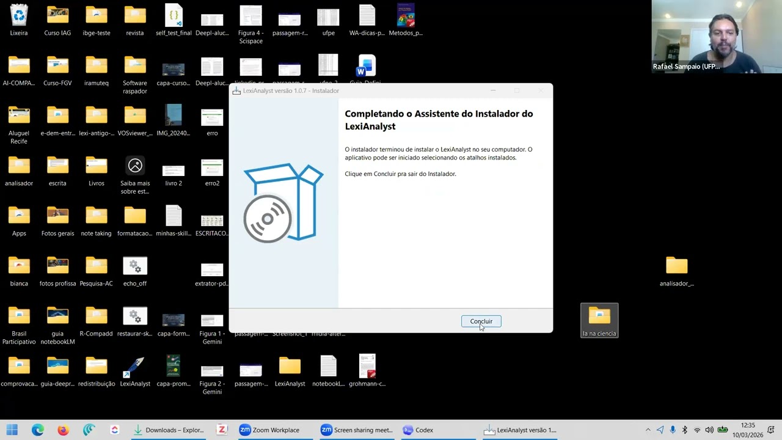Select the redistribuição folder

[96, 371]
